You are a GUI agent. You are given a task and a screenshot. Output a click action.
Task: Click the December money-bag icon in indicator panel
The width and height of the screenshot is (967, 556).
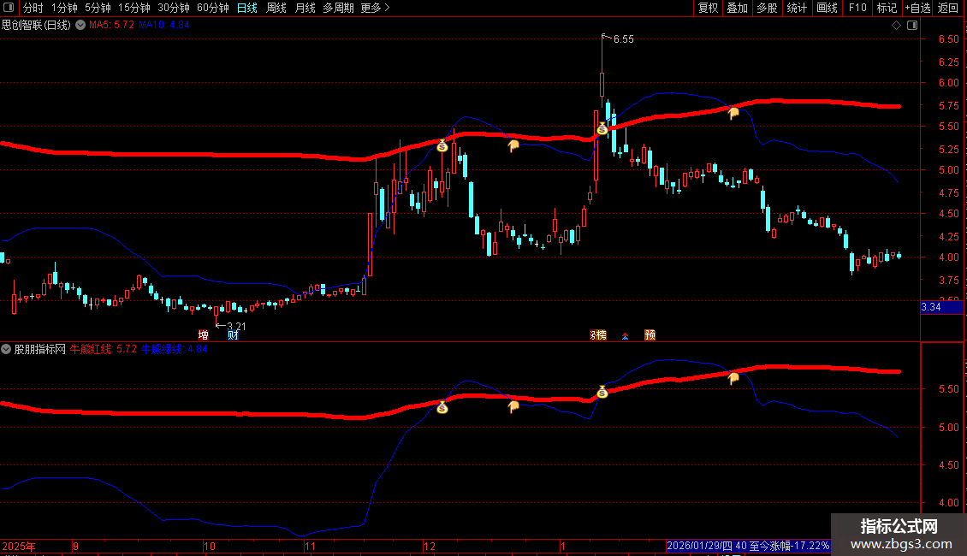(442, 407)
